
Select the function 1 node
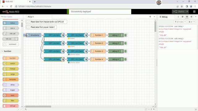click(x=98, y=35)
